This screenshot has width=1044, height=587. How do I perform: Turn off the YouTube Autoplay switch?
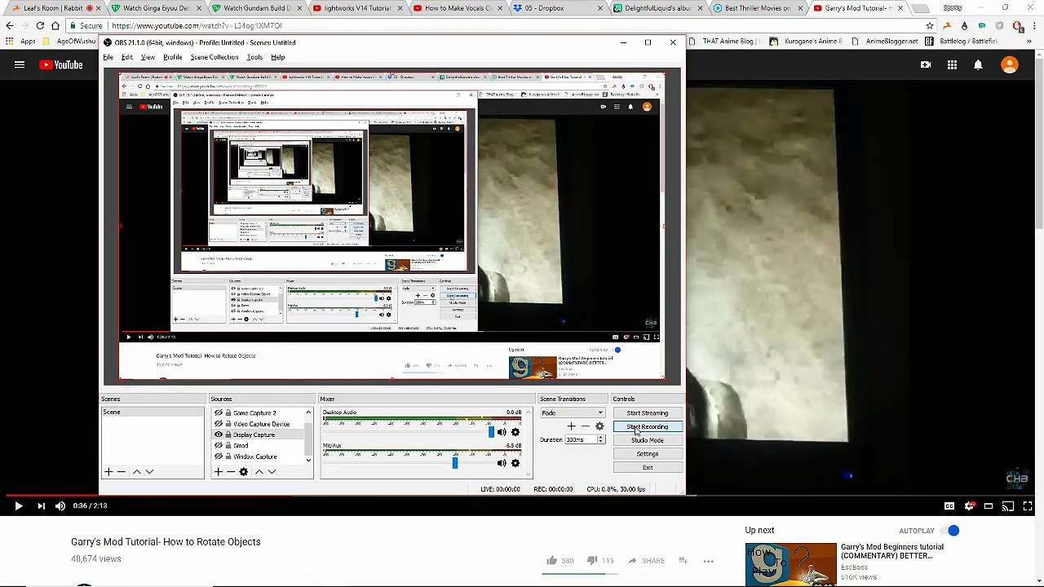[x=951, y=531]
